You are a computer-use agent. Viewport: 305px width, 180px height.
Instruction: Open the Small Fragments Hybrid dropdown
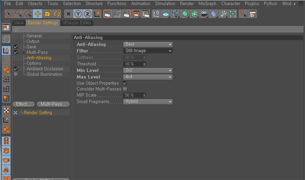click(148, 102)
